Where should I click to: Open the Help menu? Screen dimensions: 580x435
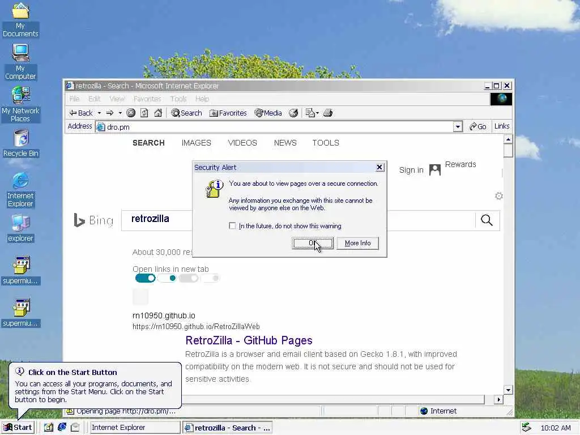pyautogui.click(x=202, y=99)
